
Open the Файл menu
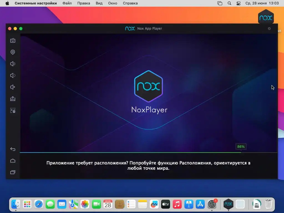(x=67, y=3)
